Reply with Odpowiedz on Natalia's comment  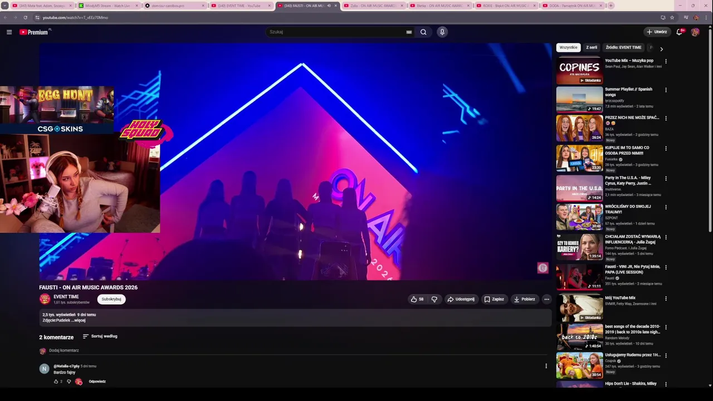97,382
